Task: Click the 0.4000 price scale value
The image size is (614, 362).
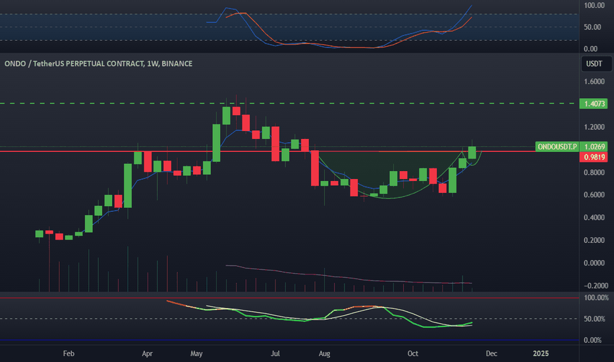Action: [x=594, y=218]
